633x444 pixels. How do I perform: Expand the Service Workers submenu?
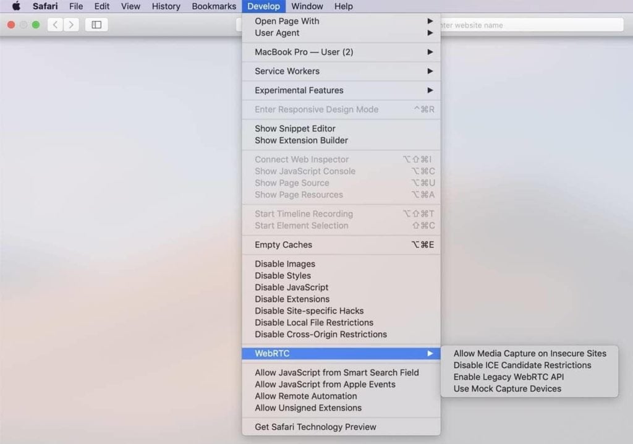tap(341, 71)
